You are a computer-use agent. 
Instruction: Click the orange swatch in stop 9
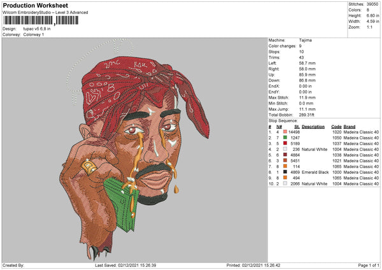tap(285, 178)
